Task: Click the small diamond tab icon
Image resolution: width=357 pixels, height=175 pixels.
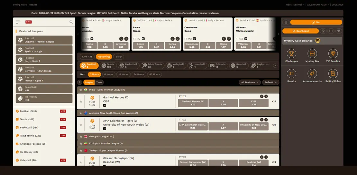Action: [339, 31]
